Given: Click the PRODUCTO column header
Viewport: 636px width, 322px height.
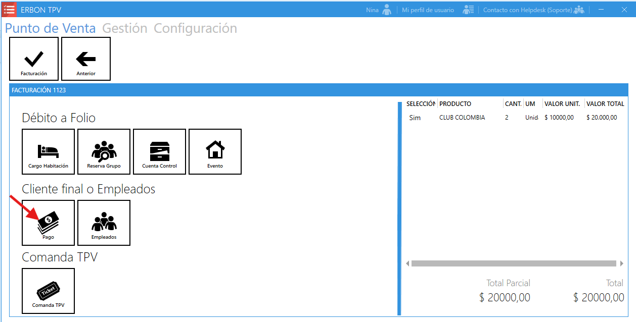Looking at the screenshot, I should point(455,104).
